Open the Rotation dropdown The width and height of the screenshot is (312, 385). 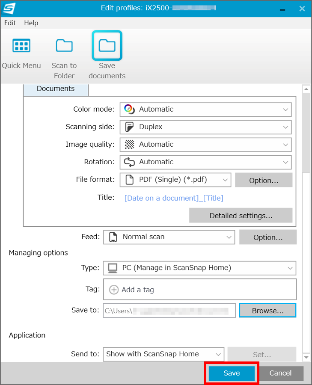click(205, 162)
